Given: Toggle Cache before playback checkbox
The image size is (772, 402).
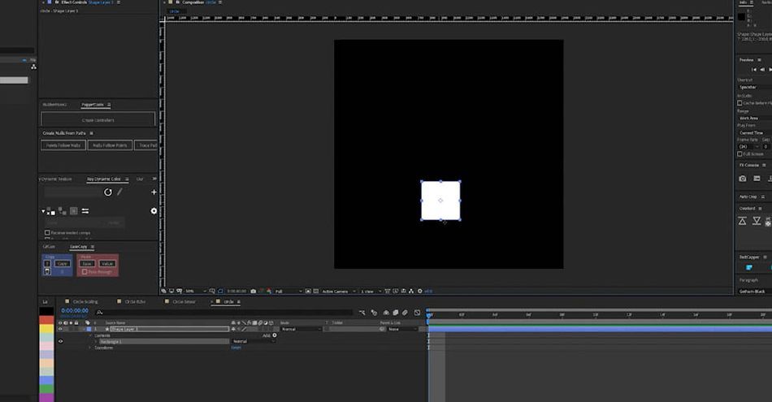Looking at the screenshot, I should [739, 103].
